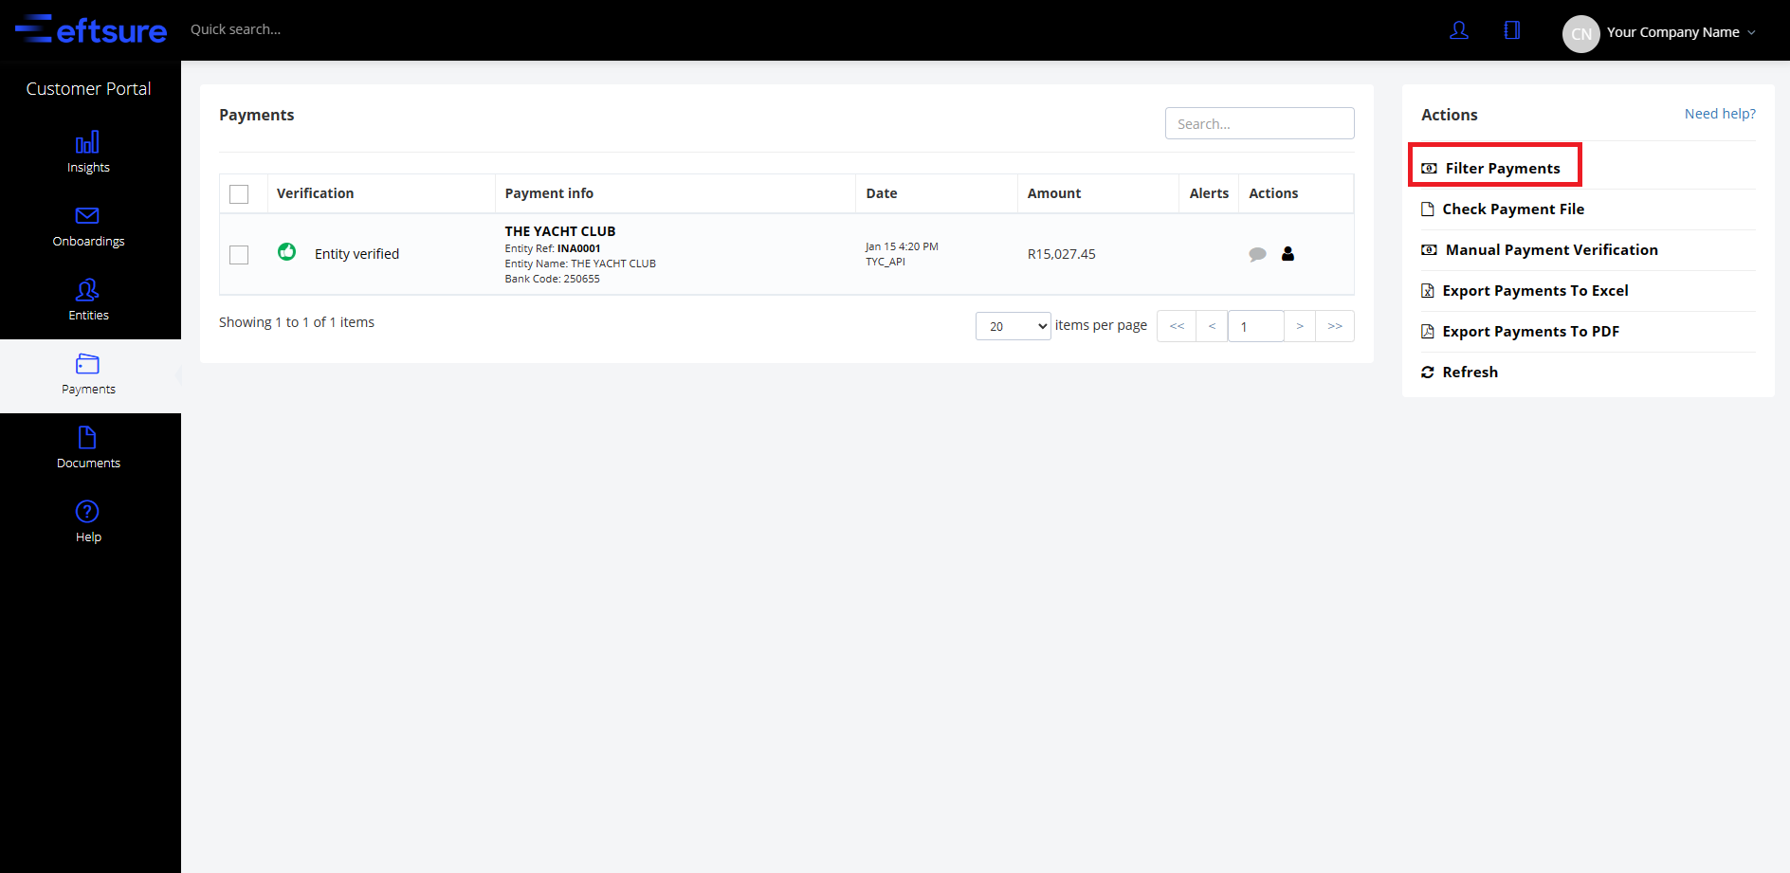This screenshot has height=873, width=1790.
Task: Go to the previous results page
Action: 1212,326
